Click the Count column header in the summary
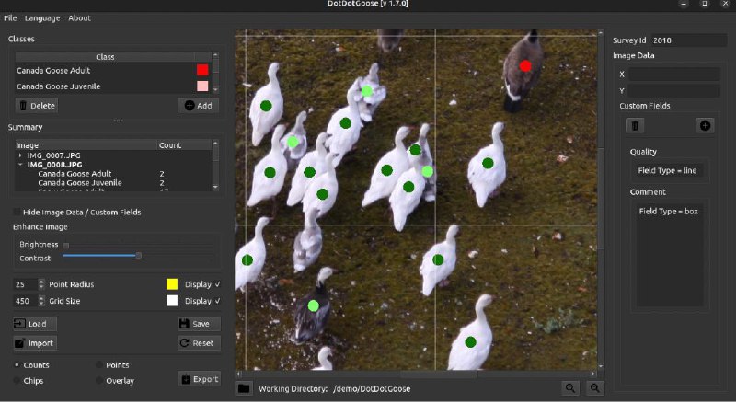The image size is (736, 403). point(183,145)
